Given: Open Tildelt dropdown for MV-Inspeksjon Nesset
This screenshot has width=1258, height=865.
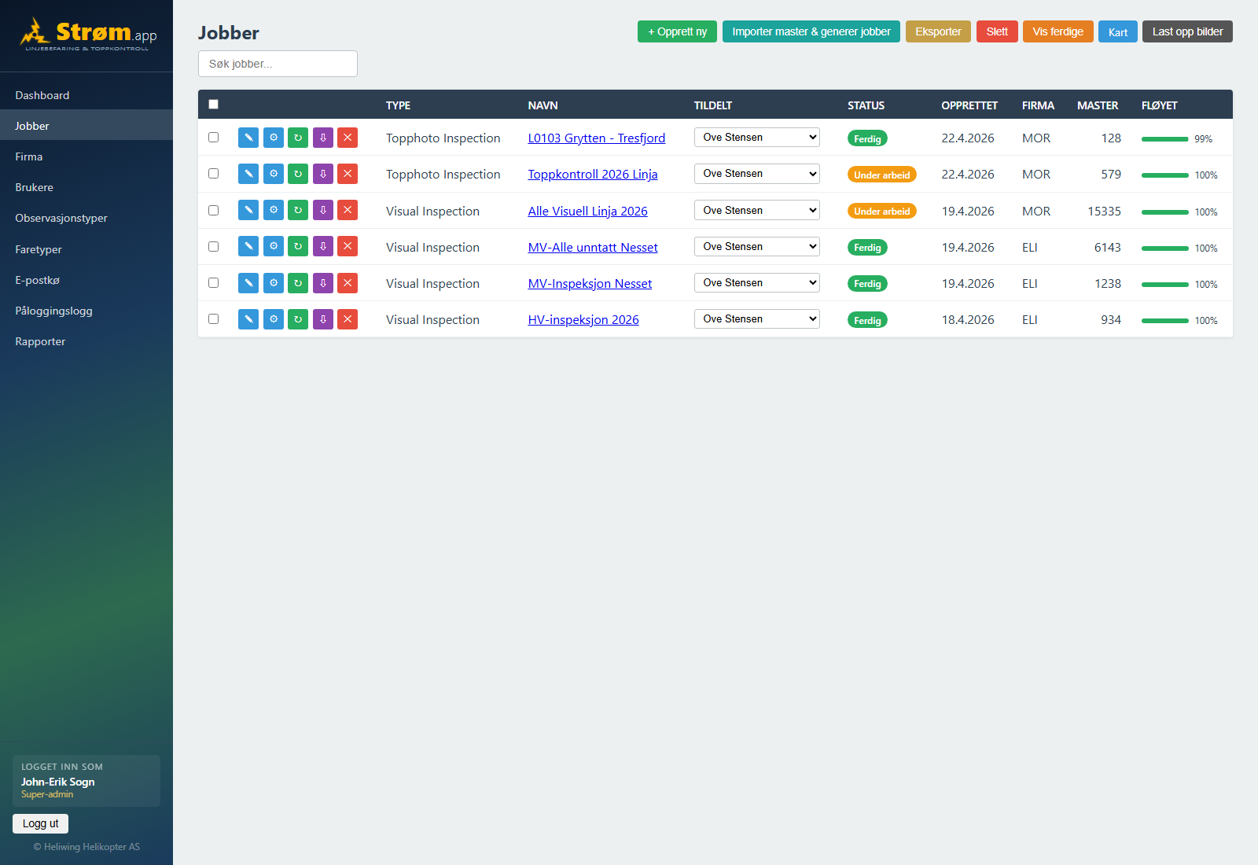Looking at the screenshot, I should [756, 283].
